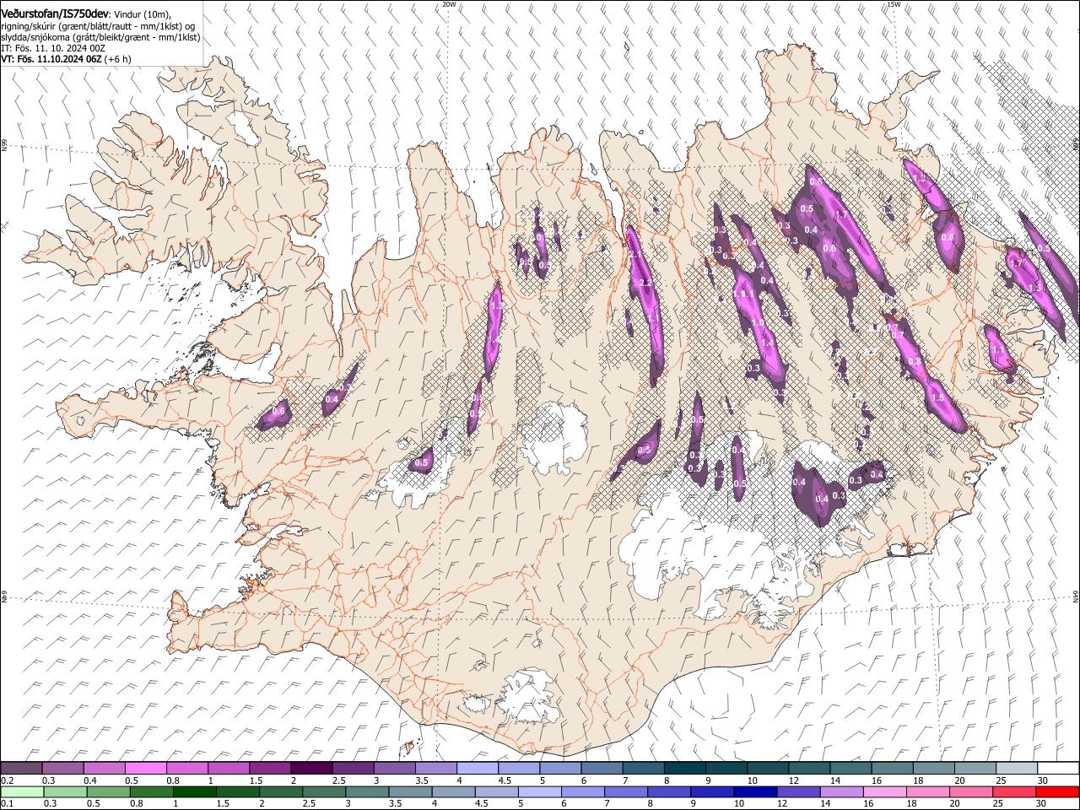Click the dark teal upper swatch starting at 8
Viewport: 1080px width, 810px height.
point(683,769)
